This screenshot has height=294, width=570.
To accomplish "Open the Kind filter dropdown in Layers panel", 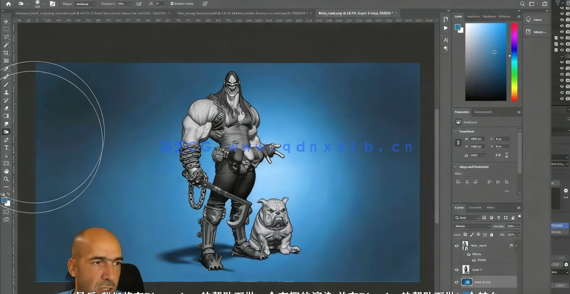I will [x=466, y=218].
